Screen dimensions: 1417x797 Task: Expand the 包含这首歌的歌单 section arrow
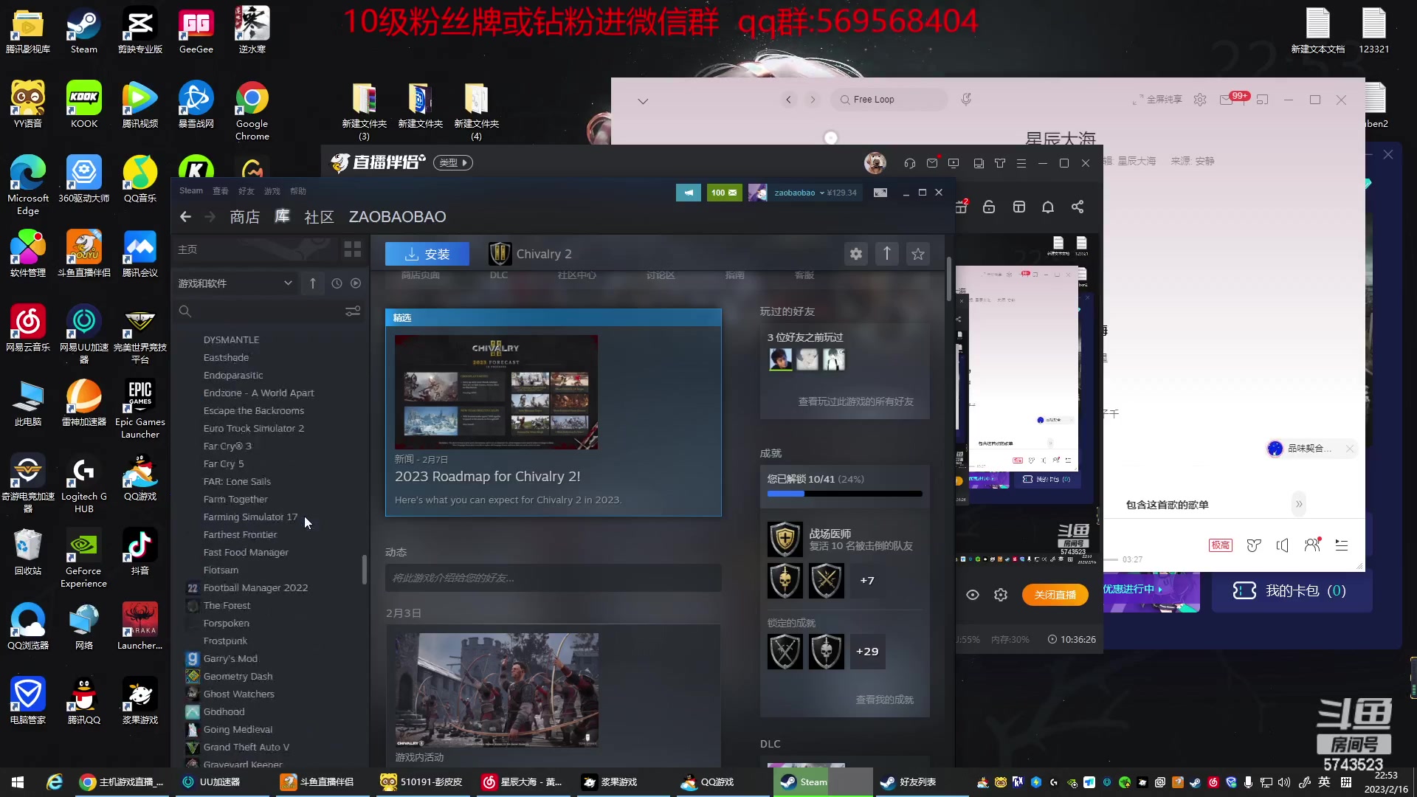(1299, 504)
